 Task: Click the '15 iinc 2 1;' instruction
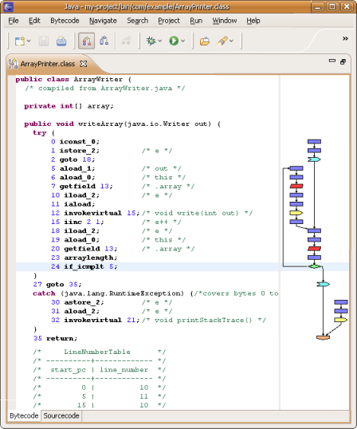(x=77, y=222)
